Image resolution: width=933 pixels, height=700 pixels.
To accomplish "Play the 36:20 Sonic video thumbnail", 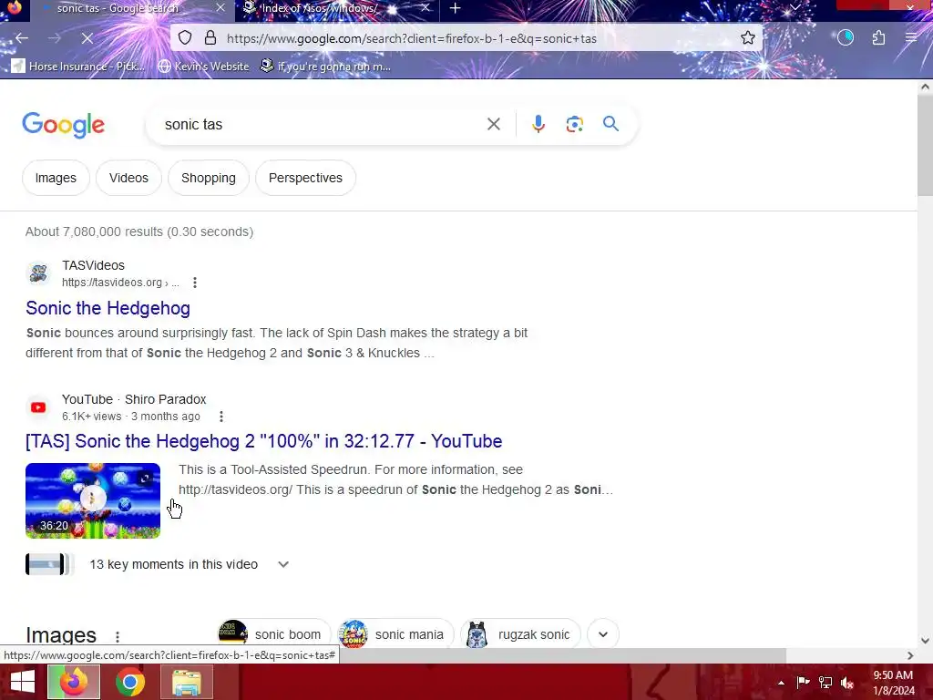I will tap(93, 500).
